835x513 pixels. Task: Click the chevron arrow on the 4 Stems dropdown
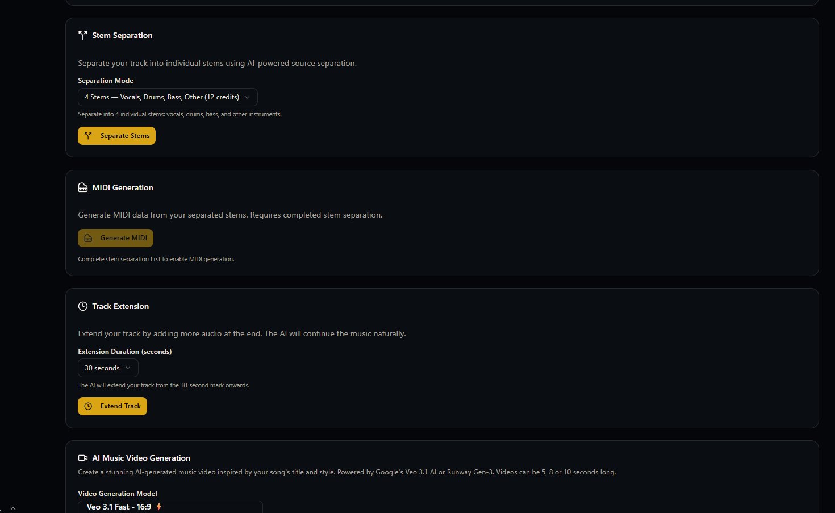click(247, 97)
